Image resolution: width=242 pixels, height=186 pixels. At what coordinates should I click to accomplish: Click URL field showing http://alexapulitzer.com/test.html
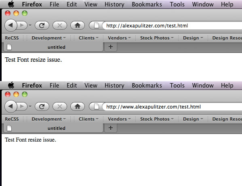click(172, 25)
